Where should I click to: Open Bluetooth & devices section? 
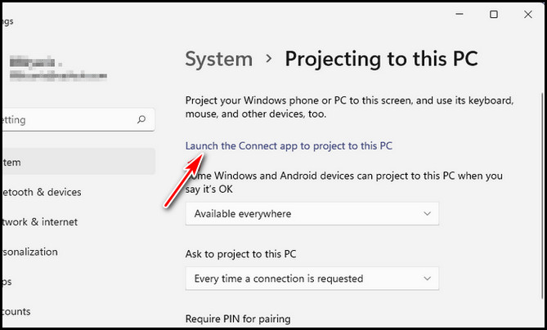(41, 192)
